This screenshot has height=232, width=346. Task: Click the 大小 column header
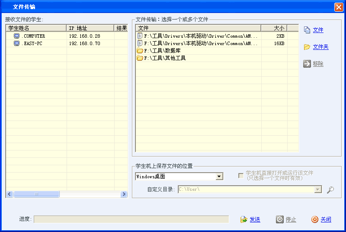pyautogui.click(x=274, y=28)
